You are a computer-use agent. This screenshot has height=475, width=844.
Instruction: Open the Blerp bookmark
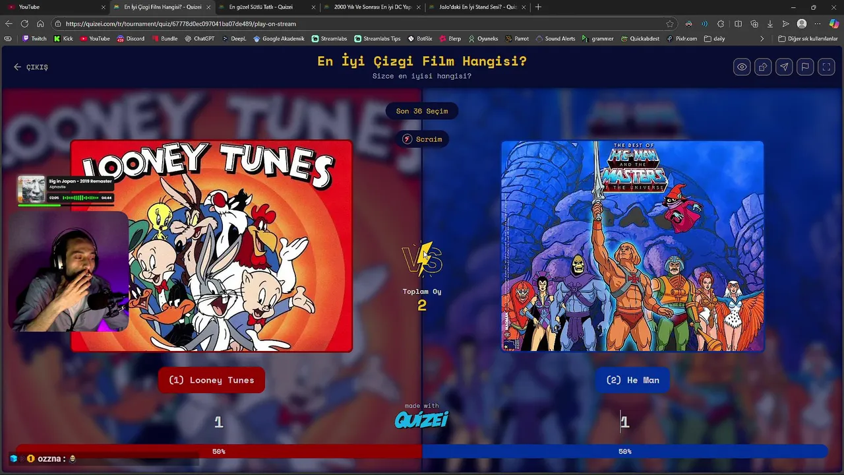450,39
